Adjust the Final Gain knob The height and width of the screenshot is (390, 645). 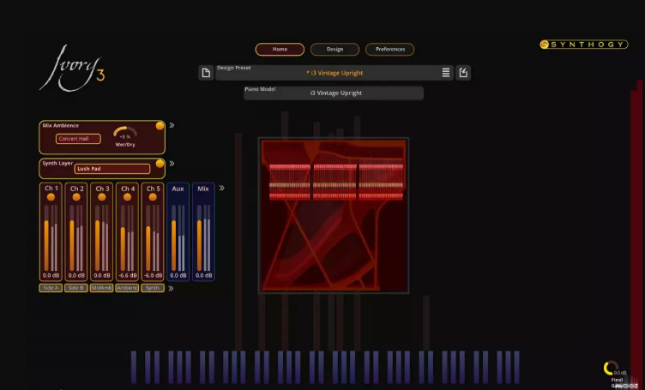tap(611, 368)
